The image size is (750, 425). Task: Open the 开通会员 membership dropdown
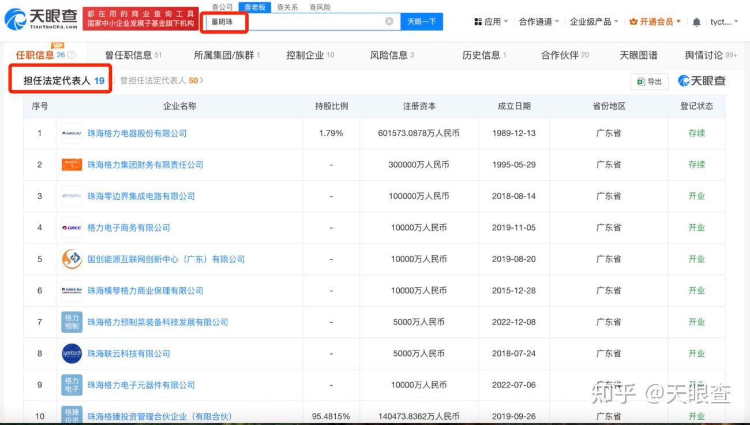click(x=655, y=22)
